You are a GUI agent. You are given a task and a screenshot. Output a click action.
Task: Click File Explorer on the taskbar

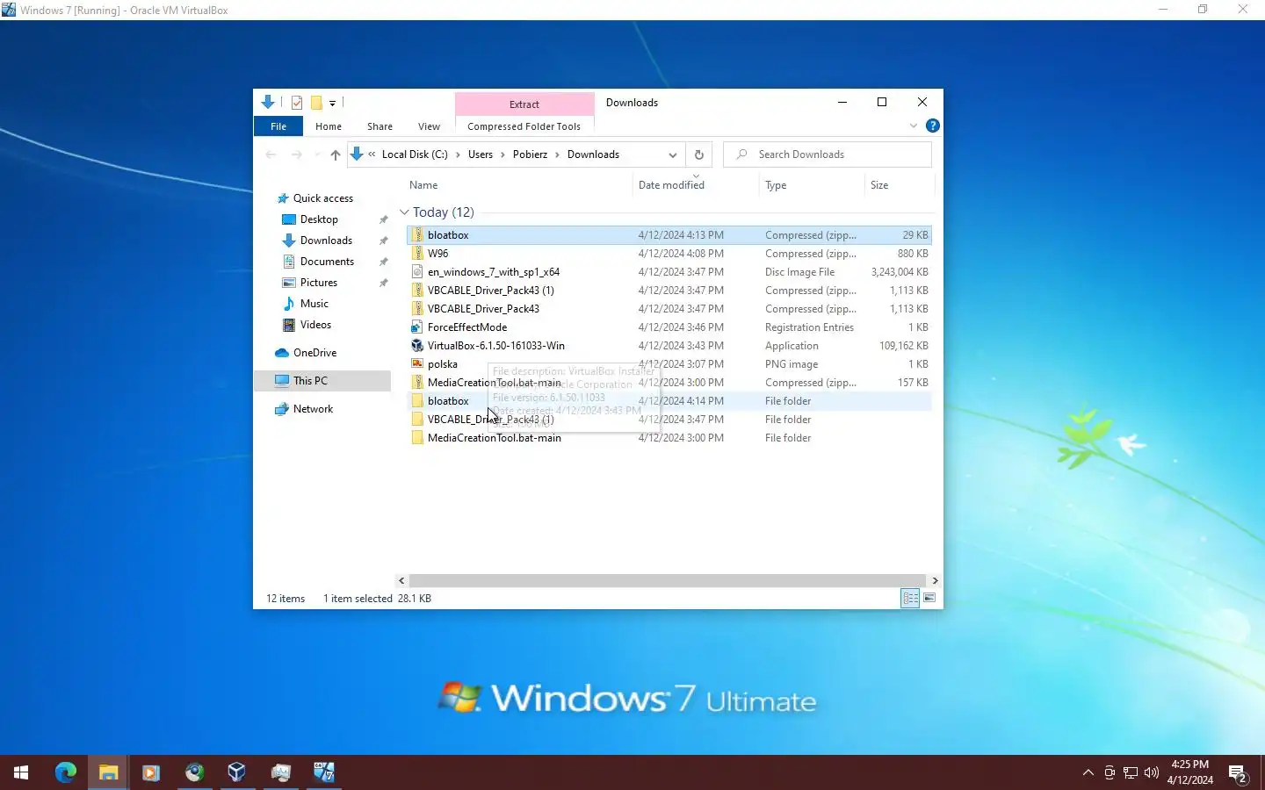108,772
